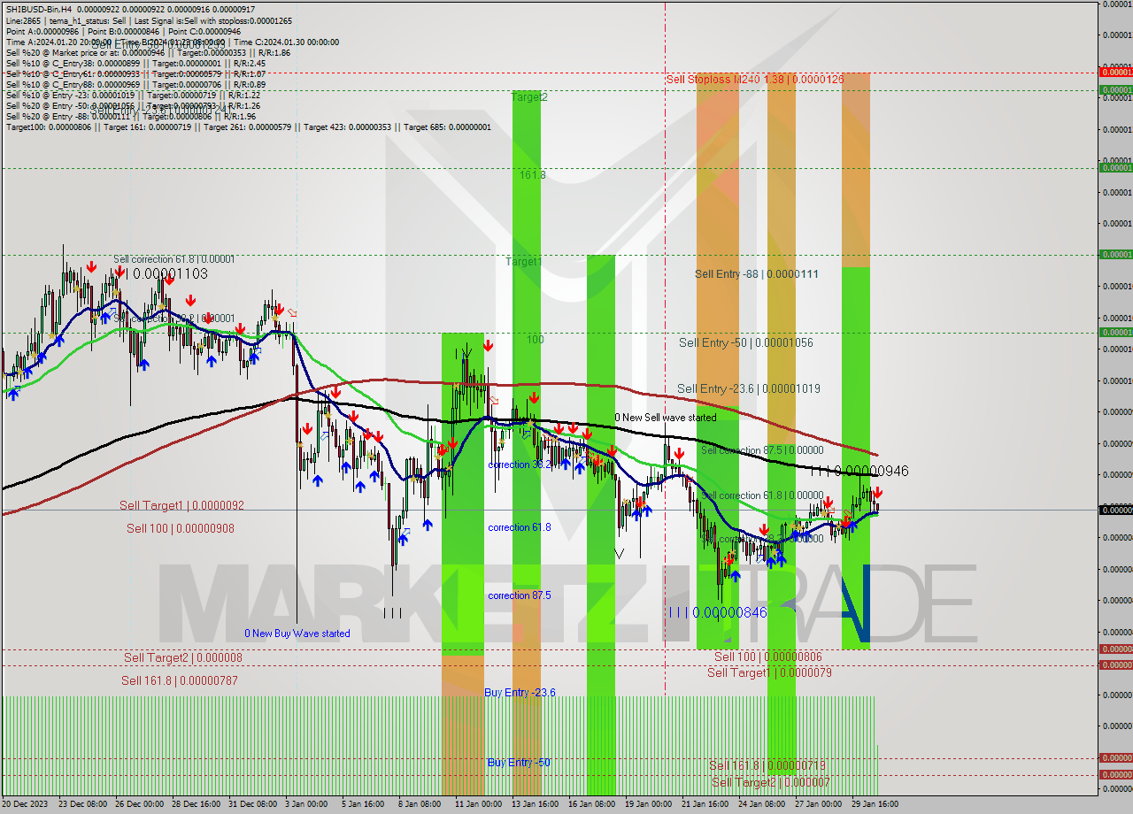The width and height of the screenshot is (1133, 814).
Task: Select the Target1 label on green bar
Action: (524, 262)
